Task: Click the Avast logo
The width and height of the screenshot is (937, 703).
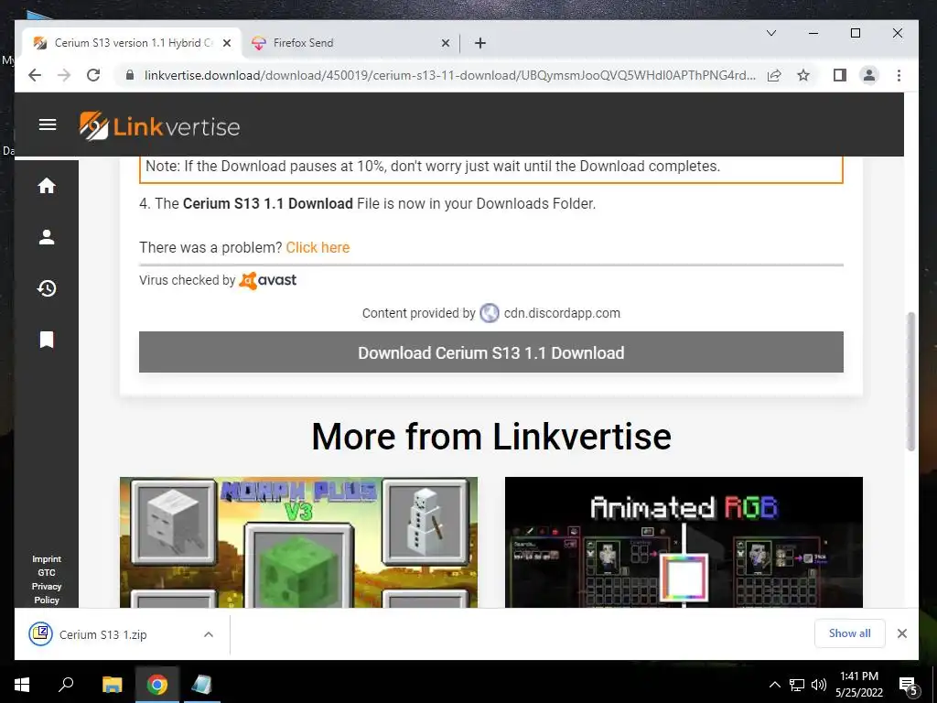Action: coord(268,280)
